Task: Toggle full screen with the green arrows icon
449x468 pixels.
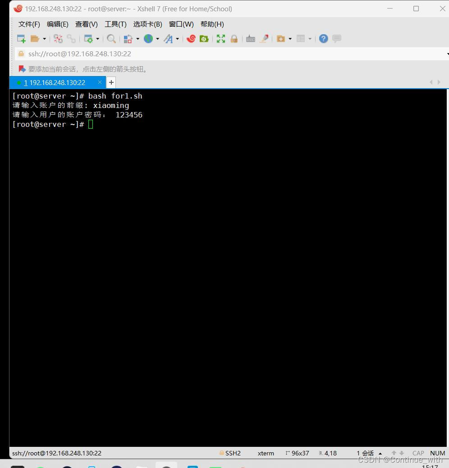Action: coord(221,39)
